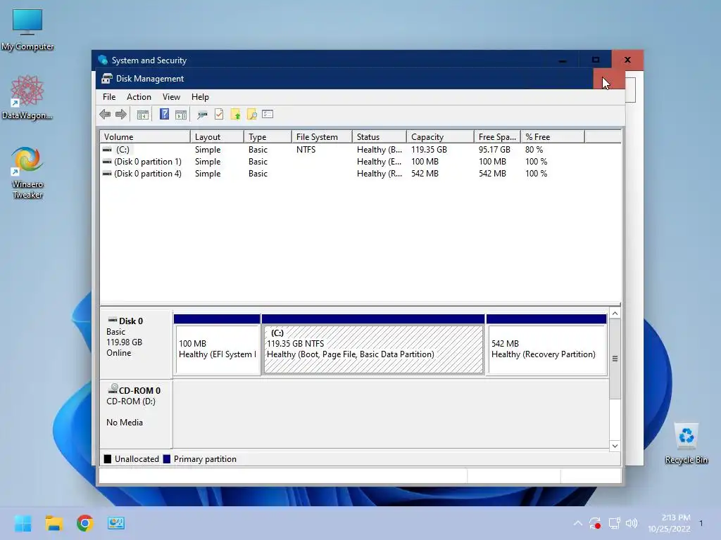Click the 95.17 GB free space cell
Viewport: 721px width, 540px height.
coord(494,150)
